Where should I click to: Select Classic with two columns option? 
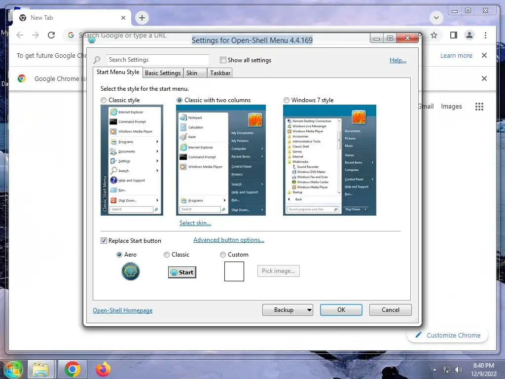[x=180, y=100]
